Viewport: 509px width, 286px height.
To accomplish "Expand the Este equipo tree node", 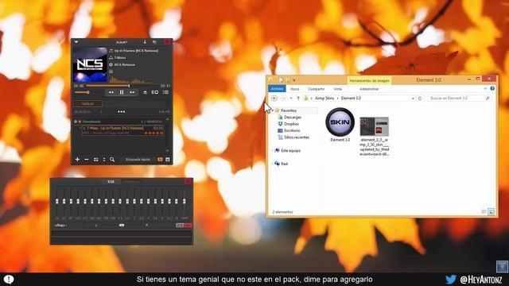I will (272, 151).
